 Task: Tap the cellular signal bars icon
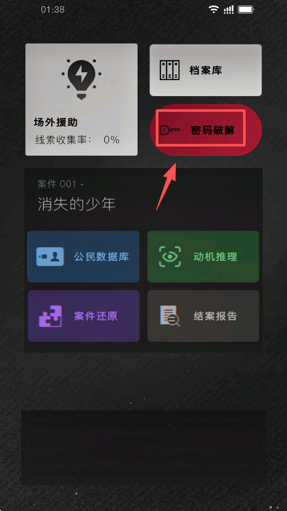click(x=229, y=9)
